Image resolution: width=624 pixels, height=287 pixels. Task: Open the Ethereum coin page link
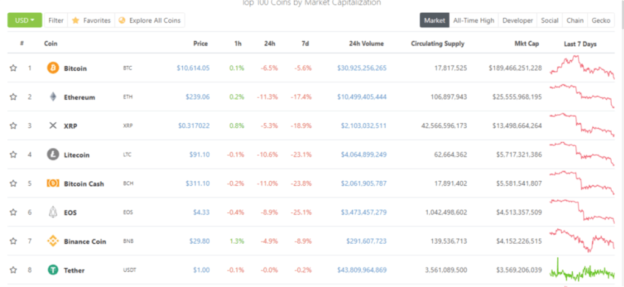point(80,97)
